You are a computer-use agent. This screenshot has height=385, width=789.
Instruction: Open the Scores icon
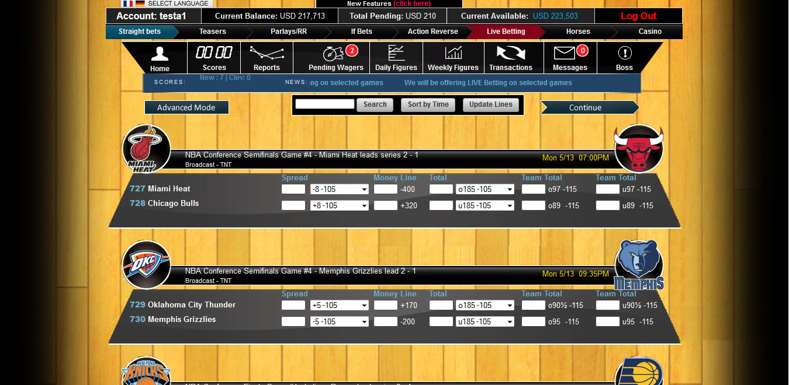point(214,53)
